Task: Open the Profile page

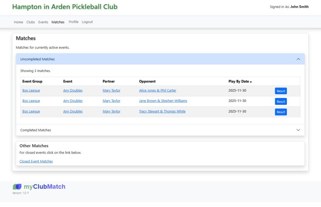Action: pos(73,22)
